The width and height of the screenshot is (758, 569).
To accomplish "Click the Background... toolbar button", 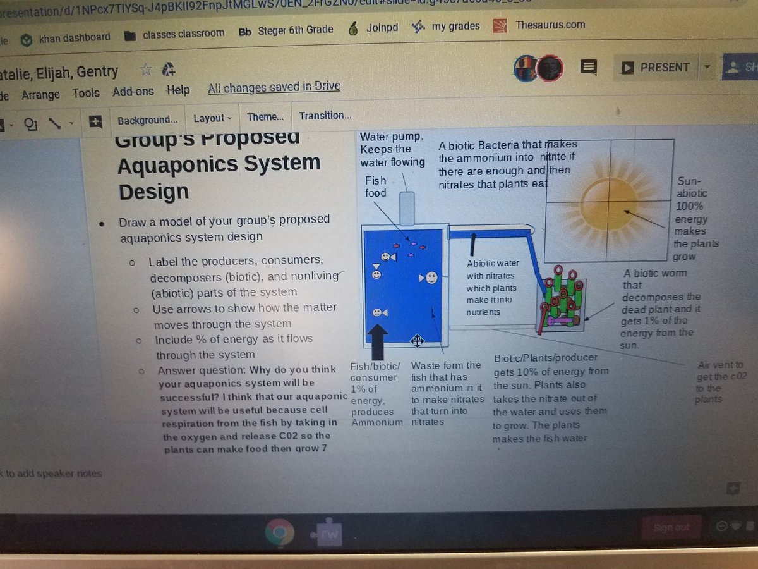I will click(x=148, y=119).
